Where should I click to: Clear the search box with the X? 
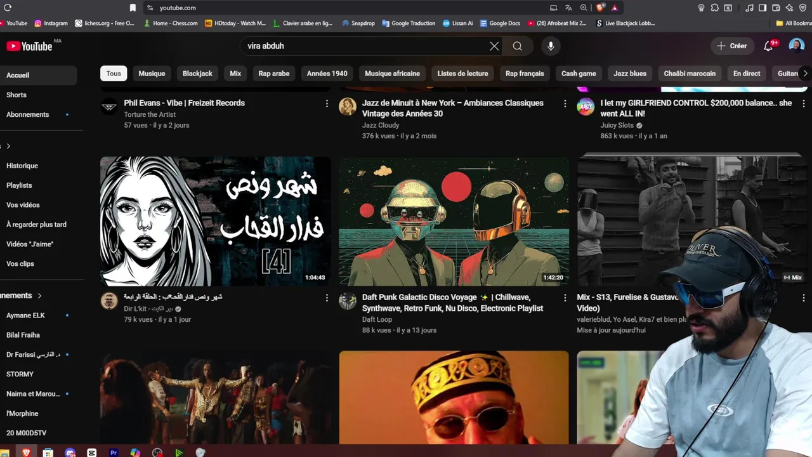494,46
